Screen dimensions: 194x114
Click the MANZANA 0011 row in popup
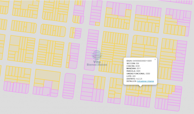[133, 68]
